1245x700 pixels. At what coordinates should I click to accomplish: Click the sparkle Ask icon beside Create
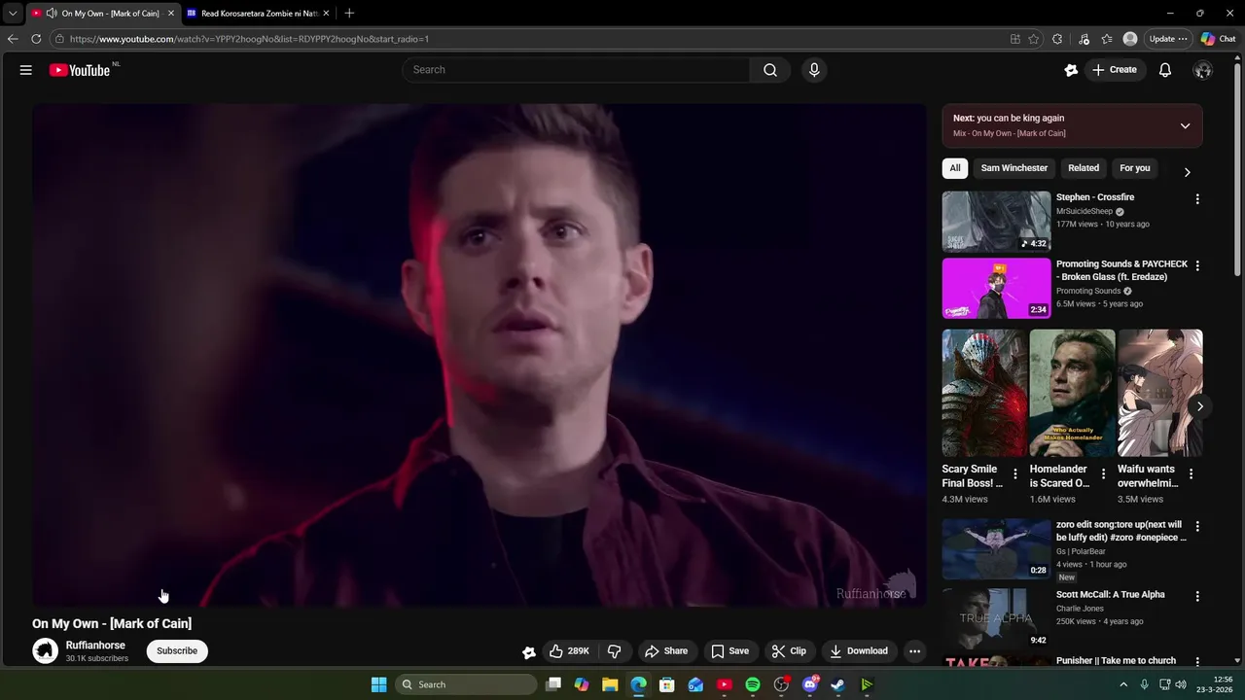[x=1071, y=70]
